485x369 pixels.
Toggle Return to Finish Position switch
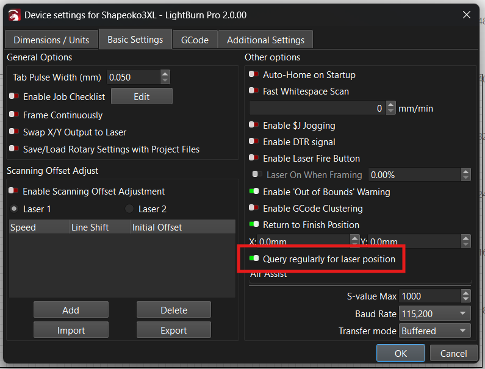point(254,224)
